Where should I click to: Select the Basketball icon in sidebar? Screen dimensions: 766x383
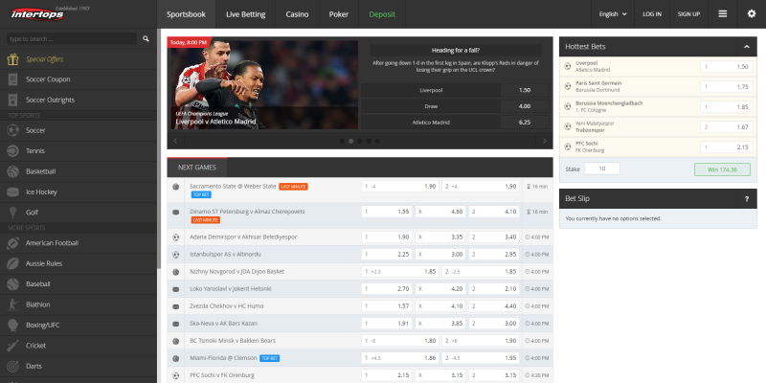click(x=12, y=171)
